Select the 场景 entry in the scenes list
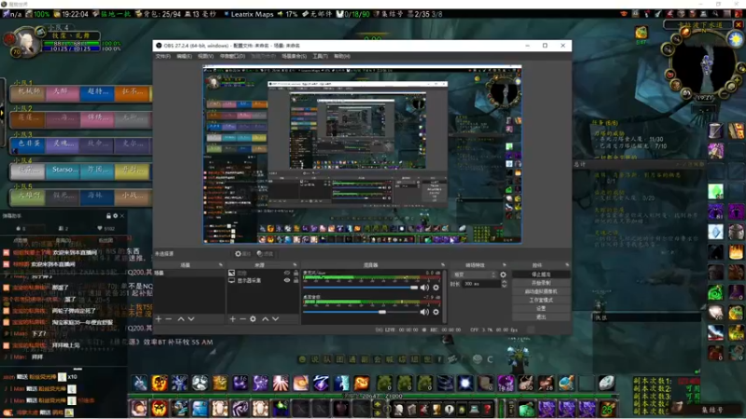This screenshot has height=419, width=746. [x=189, y=273]
